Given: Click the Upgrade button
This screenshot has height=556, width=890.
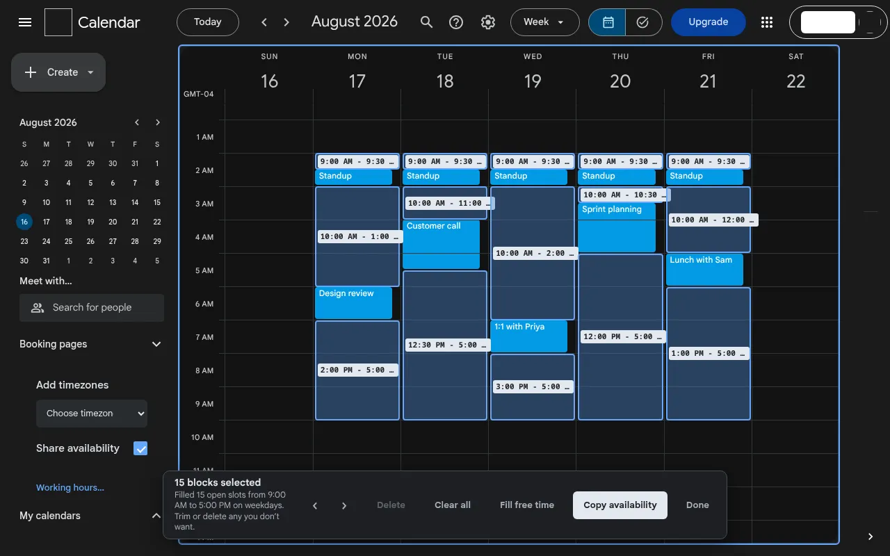Looking at the screenshot, I should 709,22.
